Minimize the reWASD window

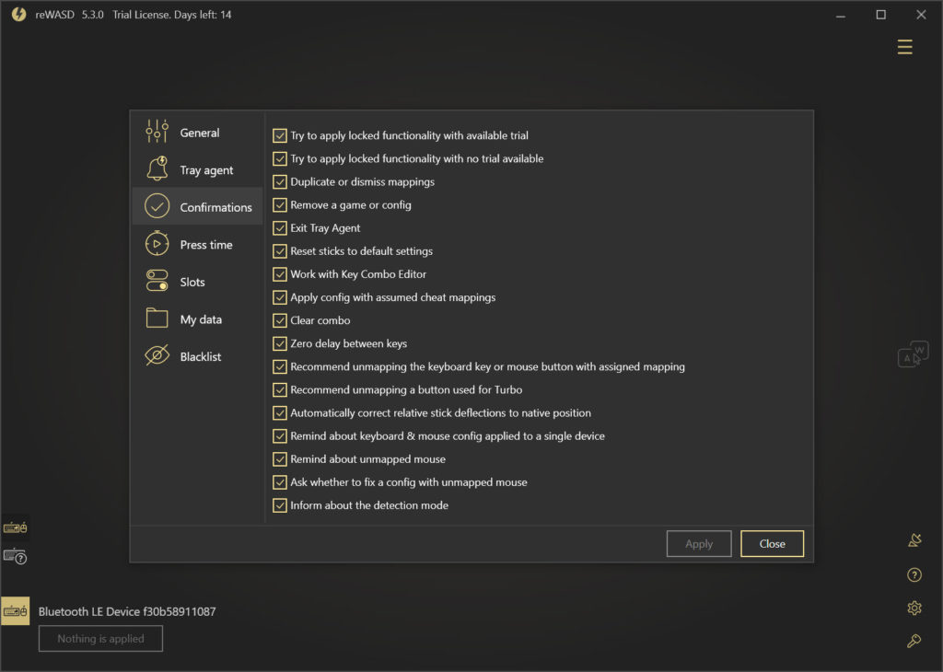[841, 15]
